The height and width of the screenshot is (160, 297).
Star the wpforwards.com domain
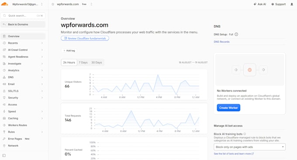[x=53, y=4]
